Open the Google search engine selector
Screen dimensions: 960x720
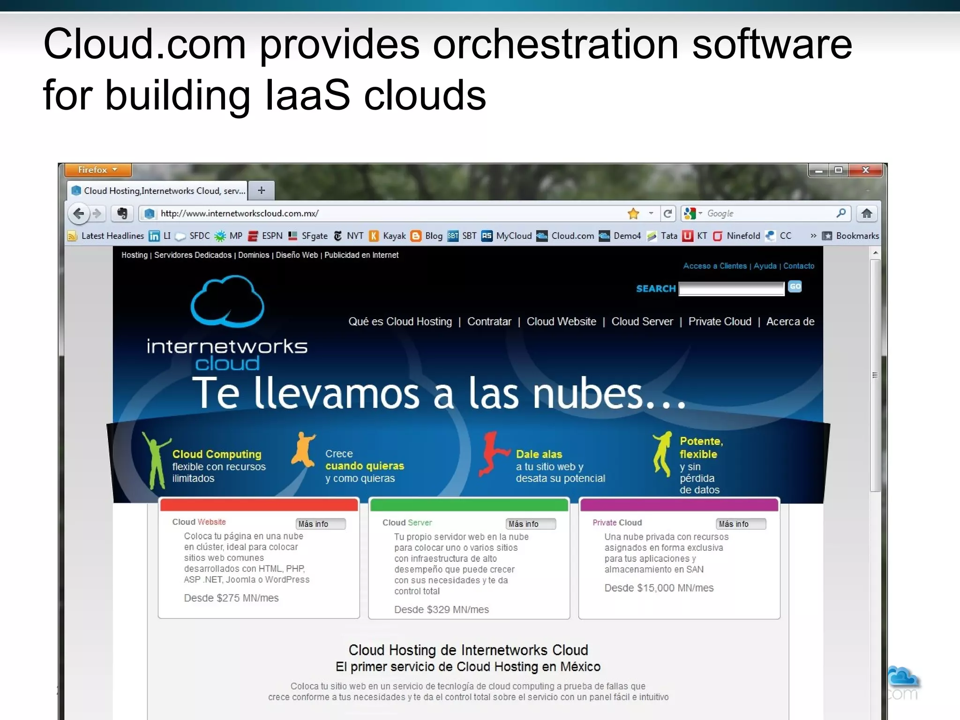(693, 214)
